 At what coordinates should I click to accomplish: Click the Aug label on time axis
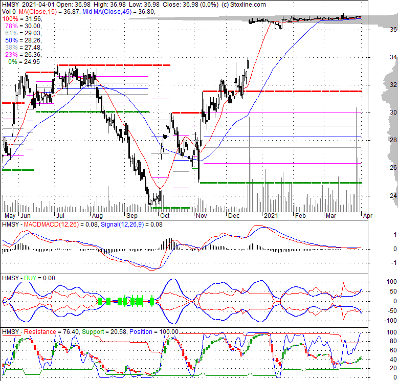coord(97,216)
